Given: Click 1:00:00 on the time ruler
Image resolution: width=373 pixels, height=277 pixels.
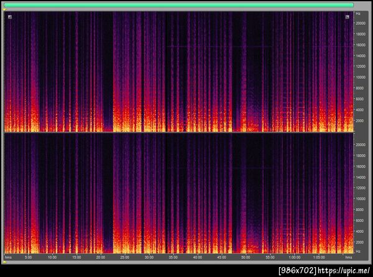Looking at the screenshot, I should pyautogui.click(x=295, y=257).
